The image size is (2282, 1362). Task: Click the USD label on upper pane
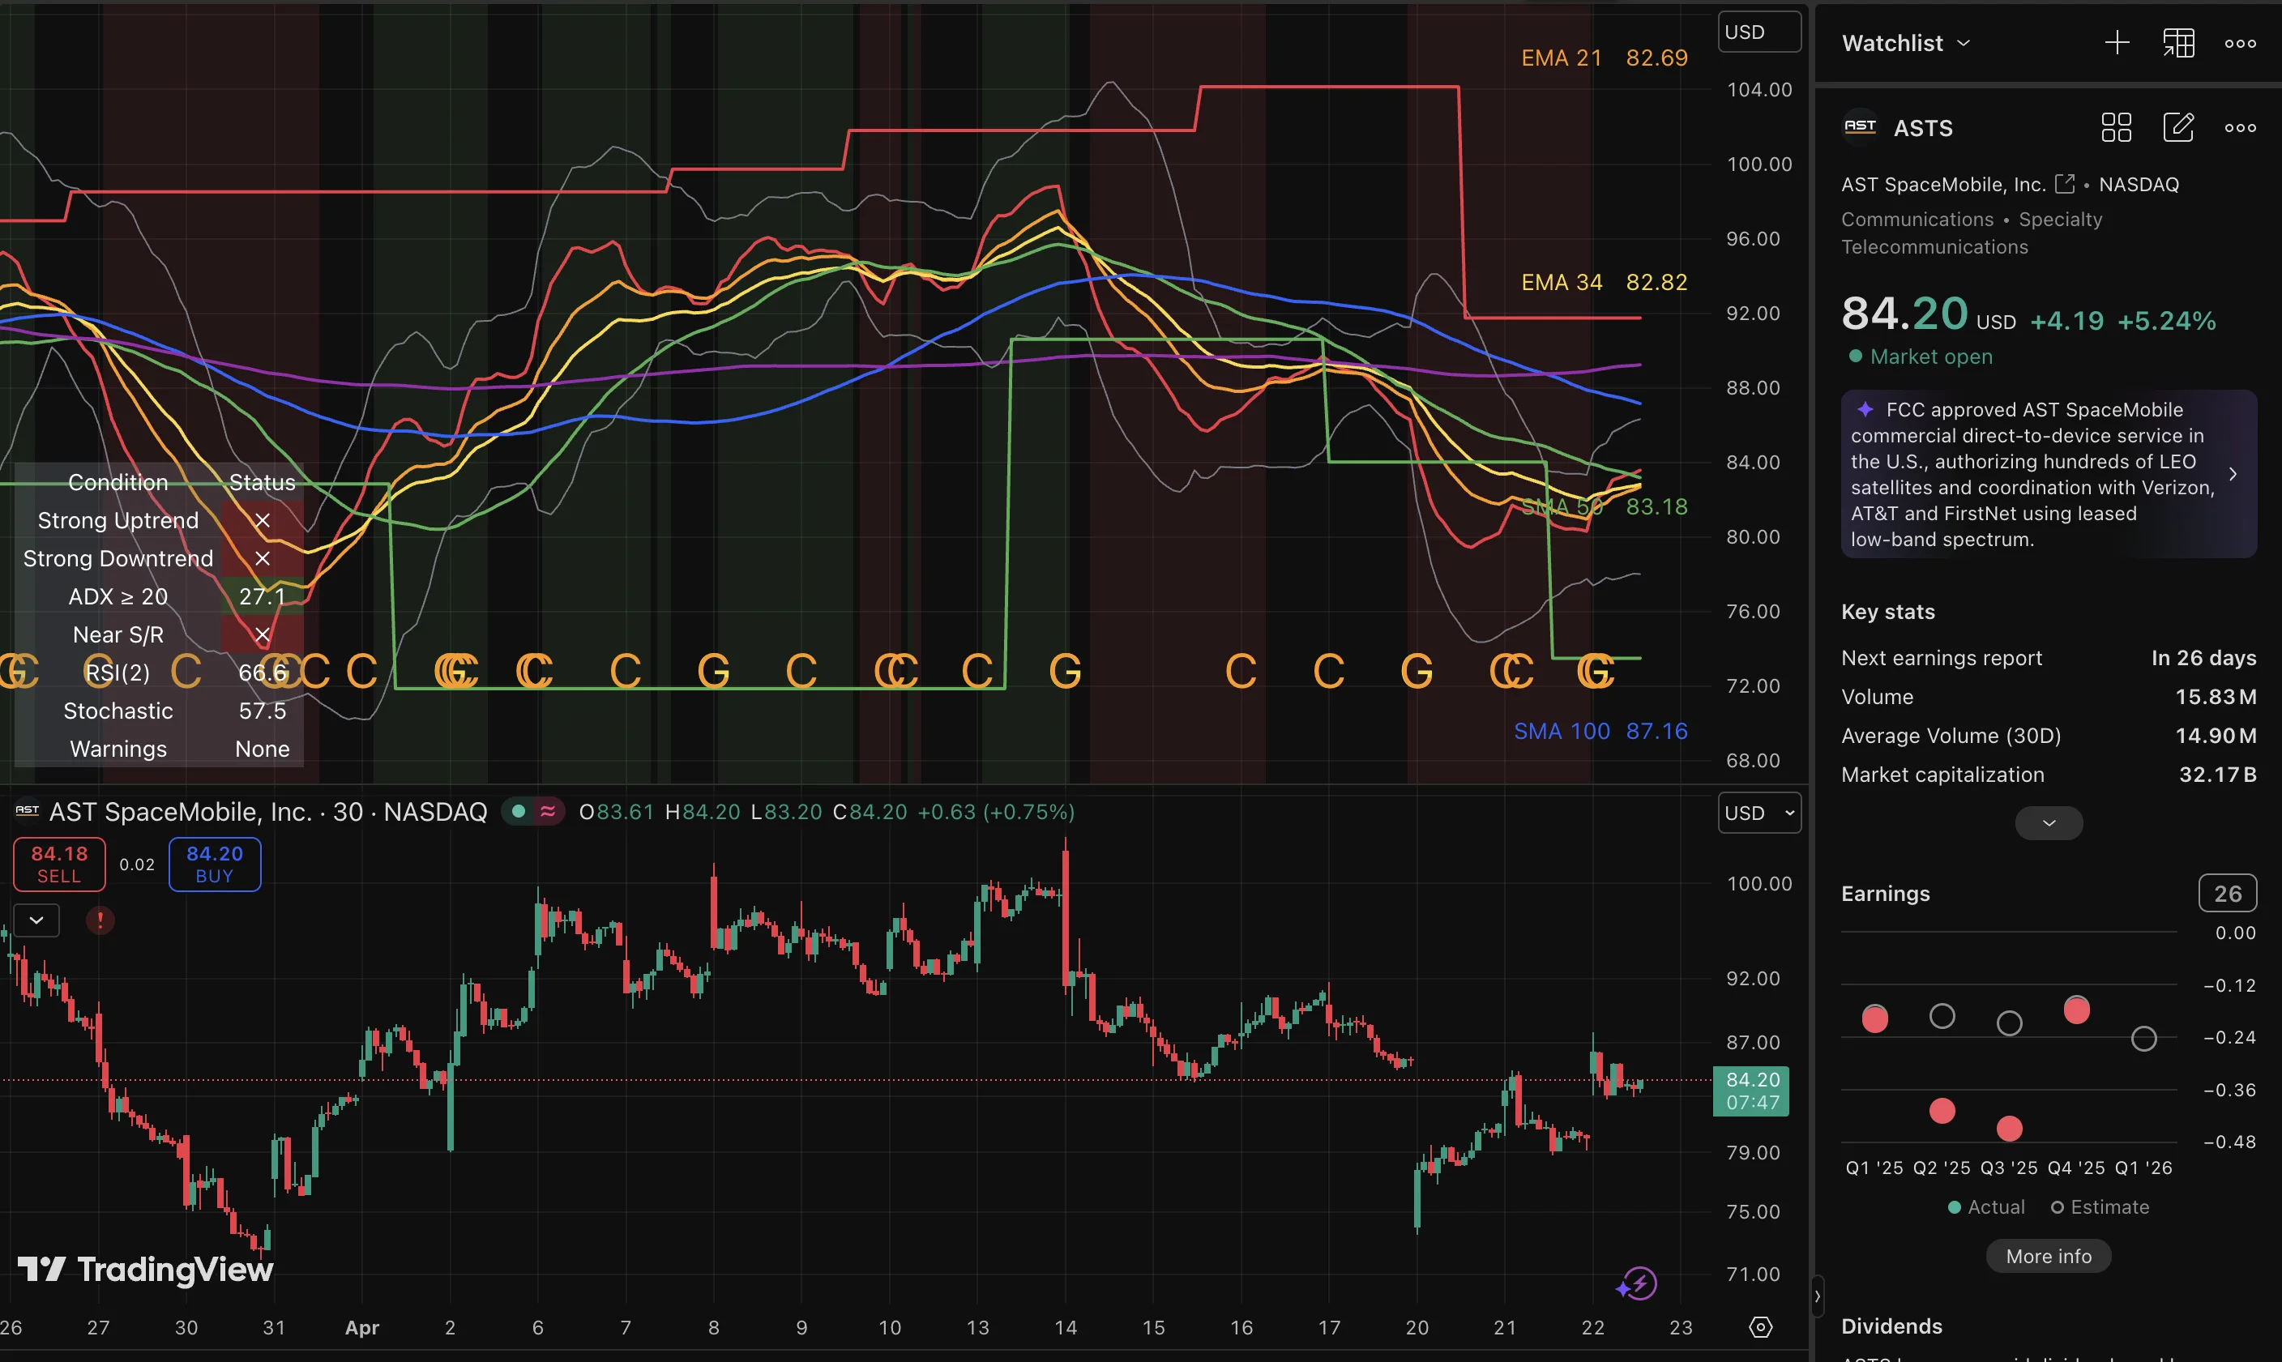coord(1759,32)
